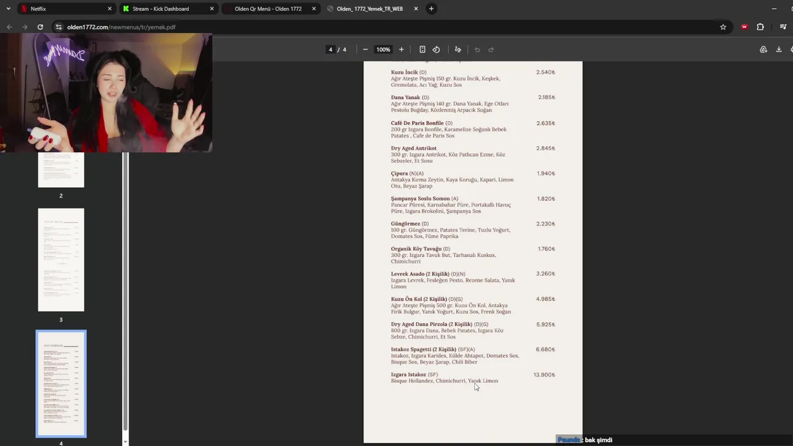The image size is (793, 446).
Task: Go forward to the next page
Action: [25, 27]
